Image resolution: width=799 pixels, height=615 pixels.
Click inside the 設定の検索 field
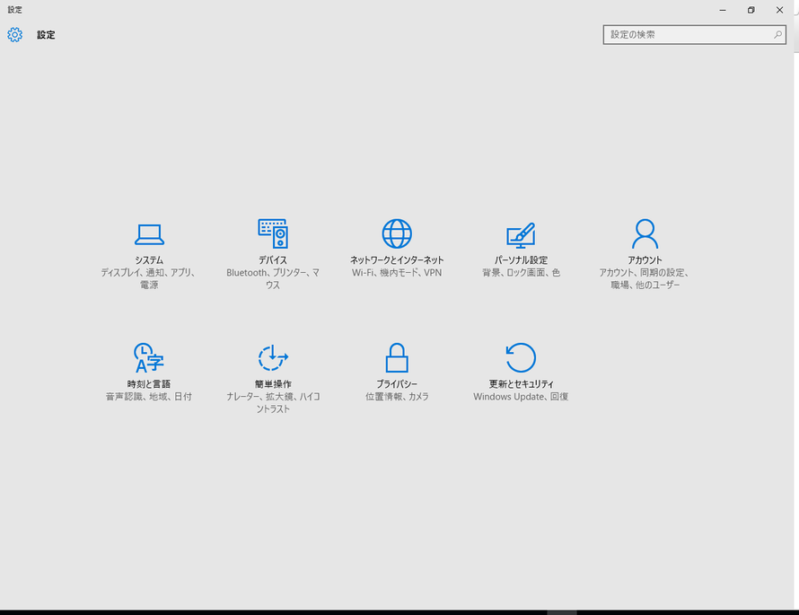[x=695, y=35]
